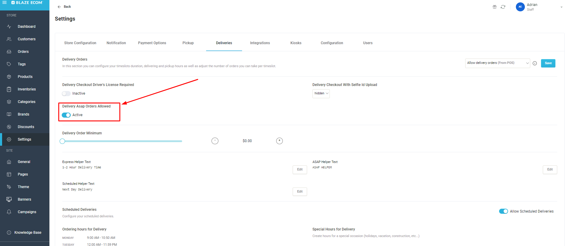Open the Selfie Id Upload dropdown
The height and width of the screenshot is (246, 565).
click(321, 93)
